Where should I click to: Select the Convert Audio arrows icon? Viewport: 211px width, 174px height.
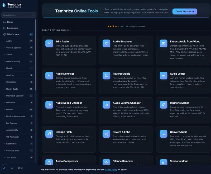164,134
